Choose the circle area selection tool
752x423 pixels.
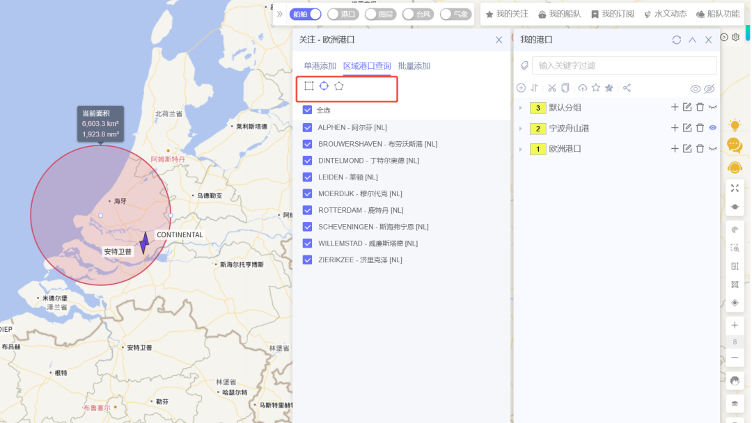pyautogui.click(x=324, y=86)
